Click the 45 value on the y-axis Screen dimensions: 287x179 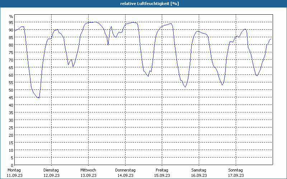click(11, 97)
